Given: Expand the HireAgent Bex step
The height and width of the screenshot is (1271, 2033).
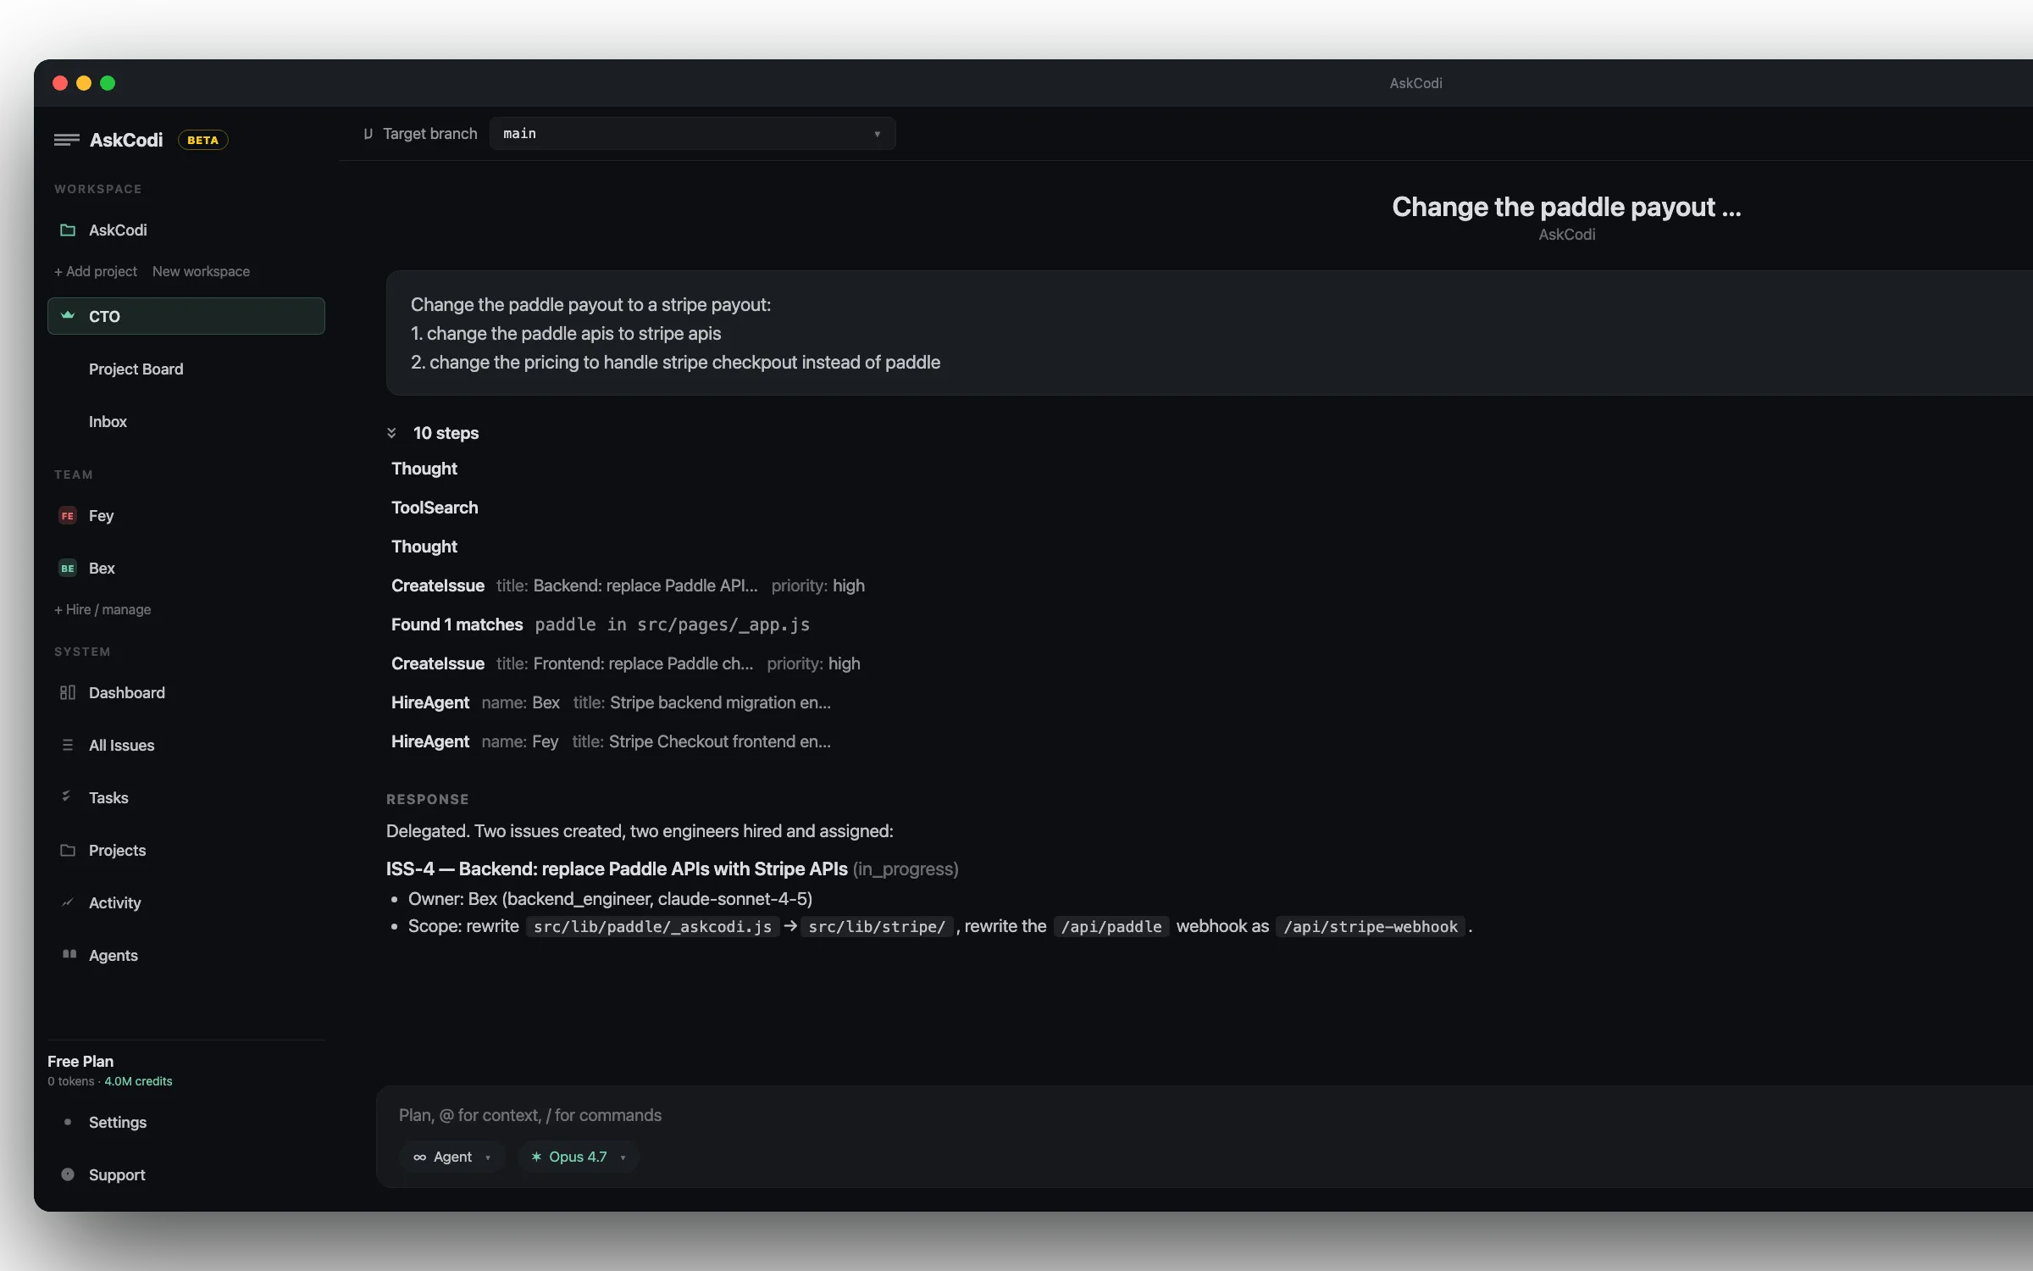Looking at the screenshot, I should pyautogui.click(x=611, y=702).
